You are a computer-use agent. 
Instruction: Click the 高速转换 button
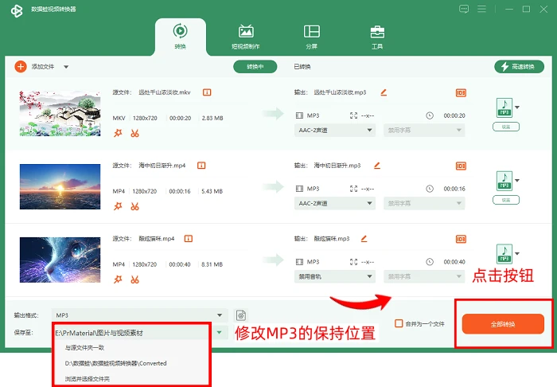(519, 66)
